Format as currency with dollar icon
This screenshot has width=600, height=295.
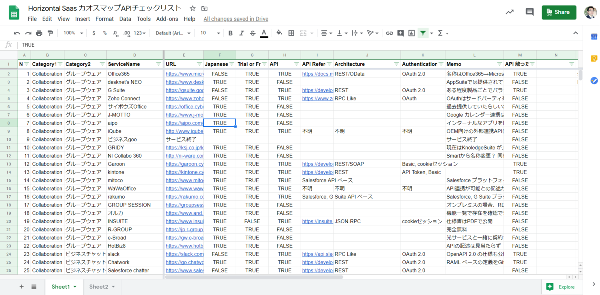(94, 33)
